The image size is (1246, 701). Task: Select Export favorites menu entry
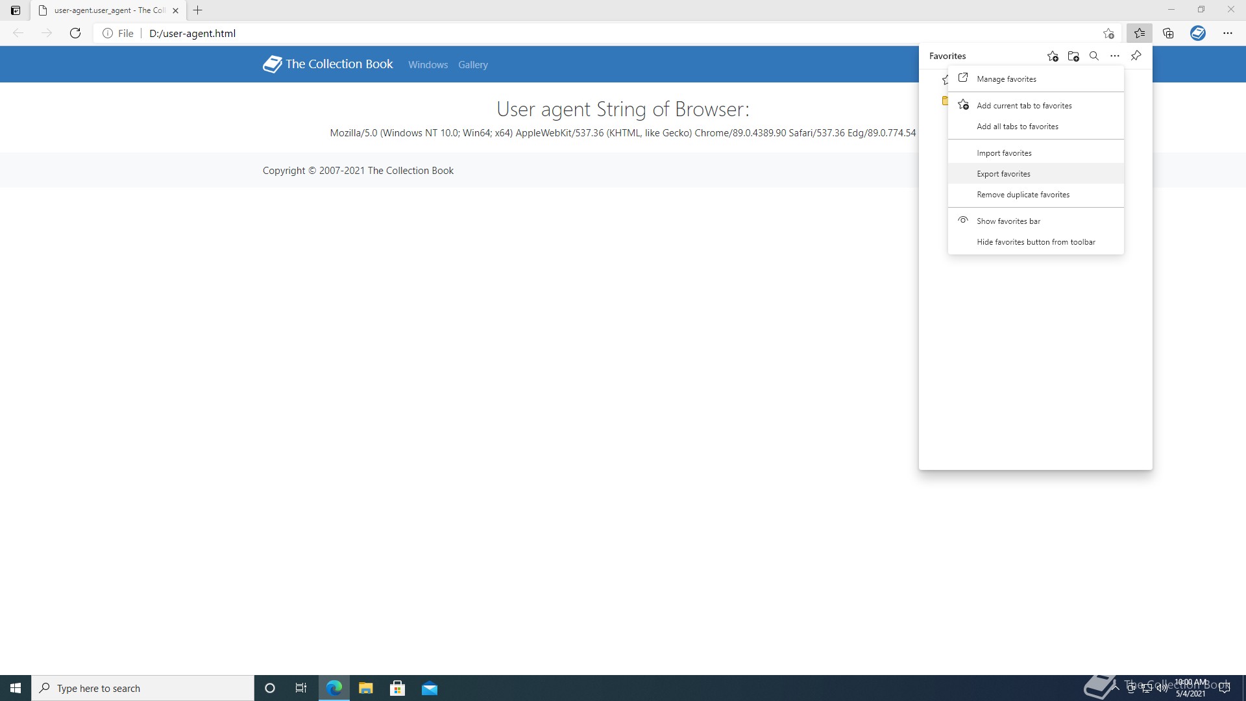click(x=1003, y=174)
